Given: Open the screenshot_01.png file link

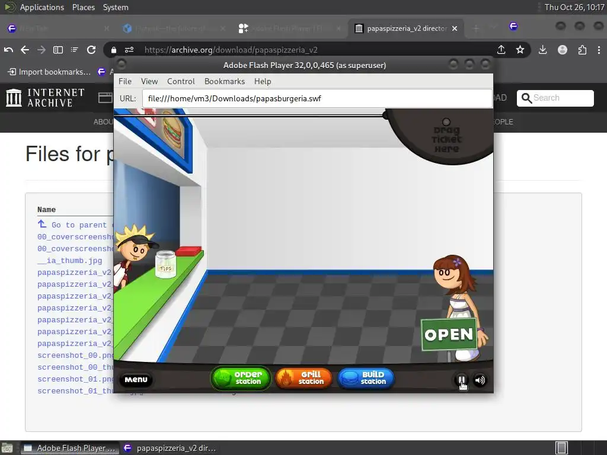Looking at the screenshot, I should (75, 379).
